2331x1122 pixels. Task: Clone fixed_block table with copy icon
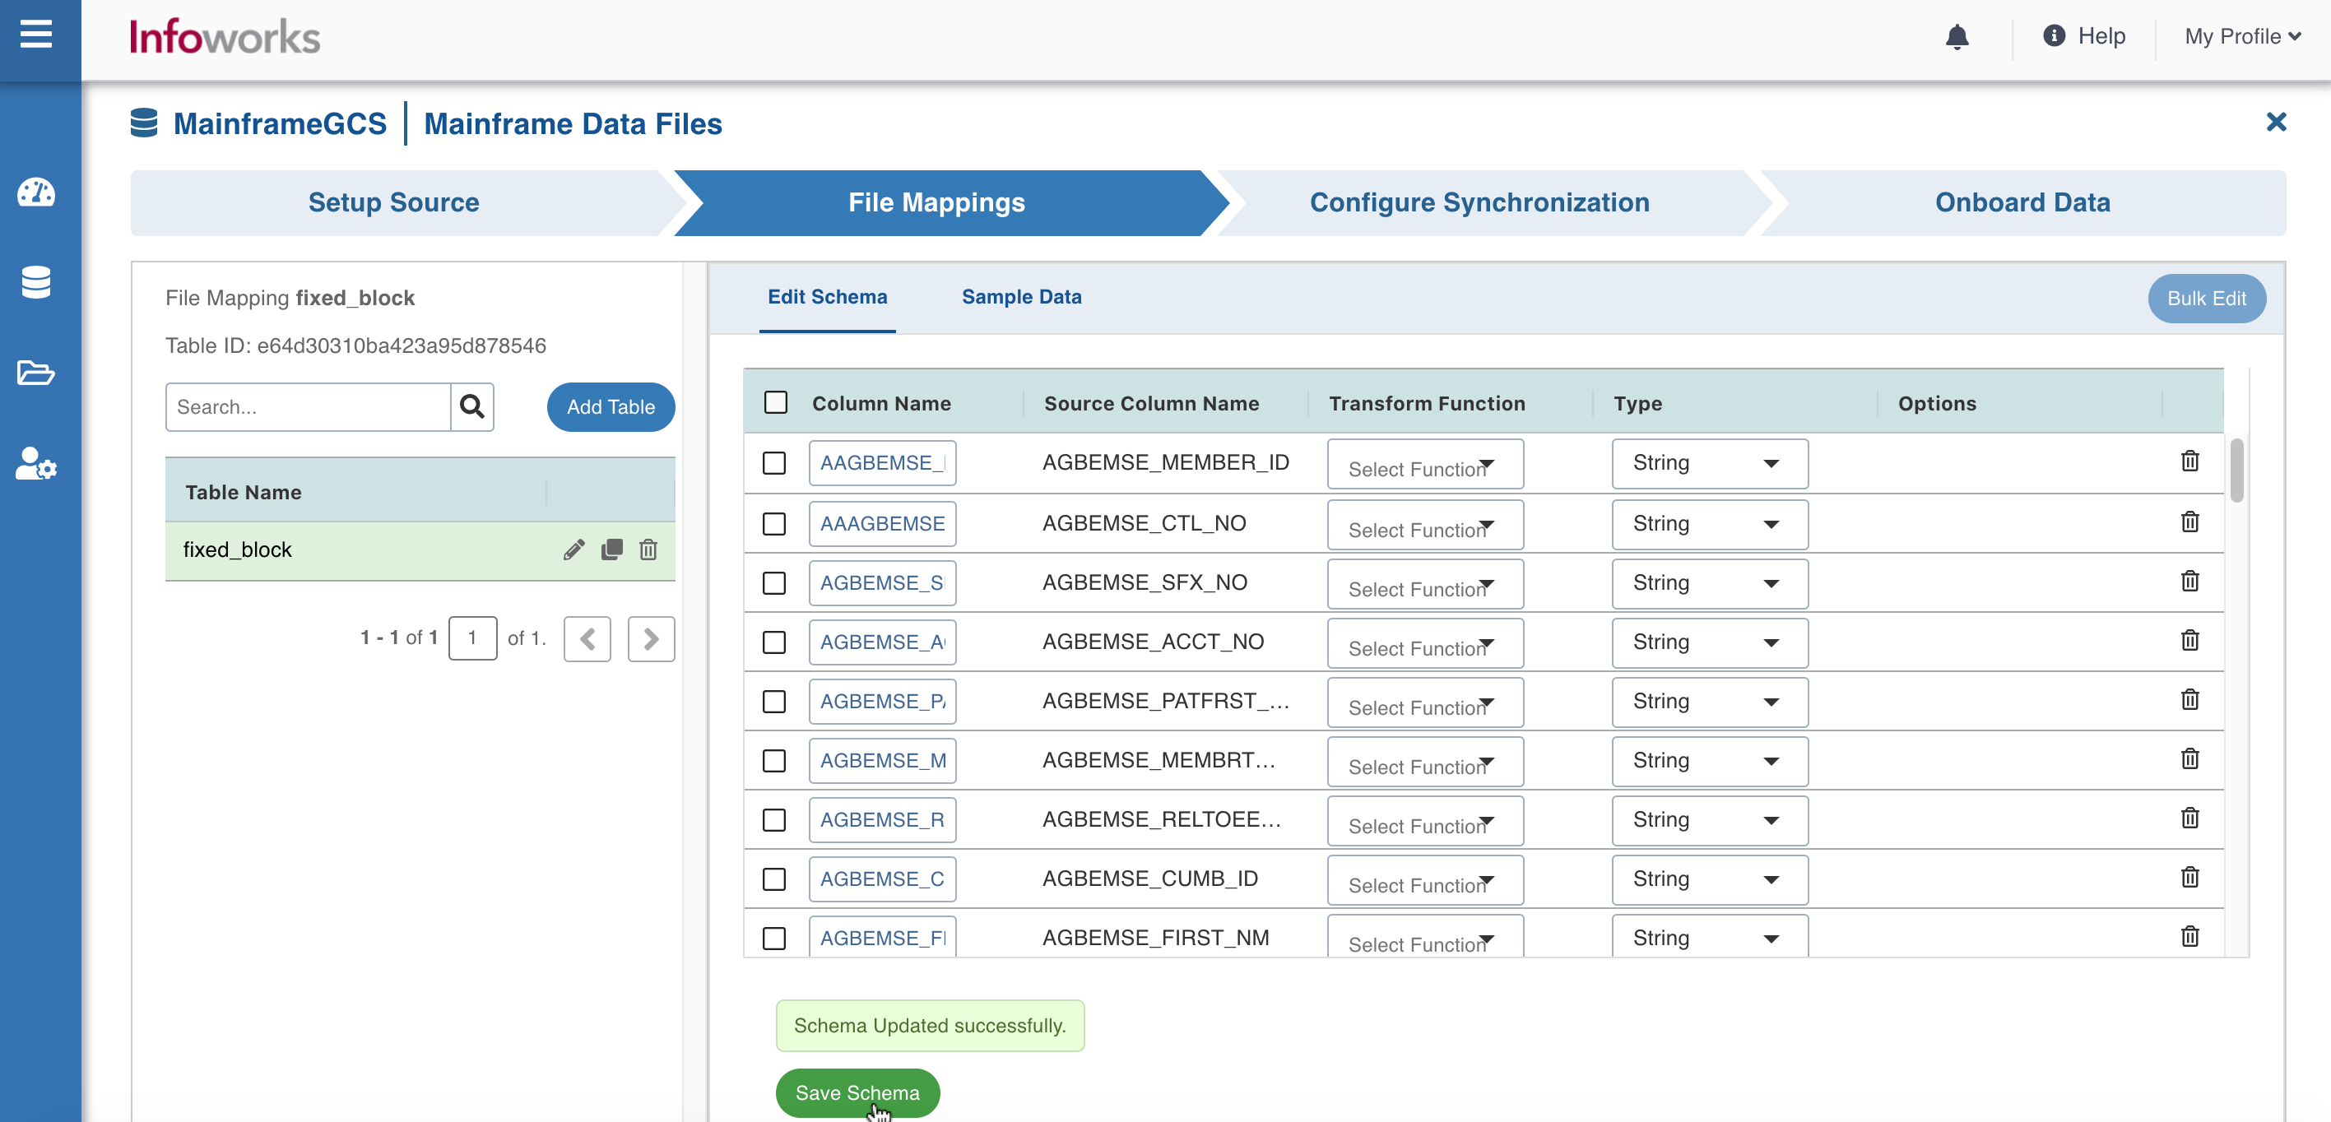611,549
